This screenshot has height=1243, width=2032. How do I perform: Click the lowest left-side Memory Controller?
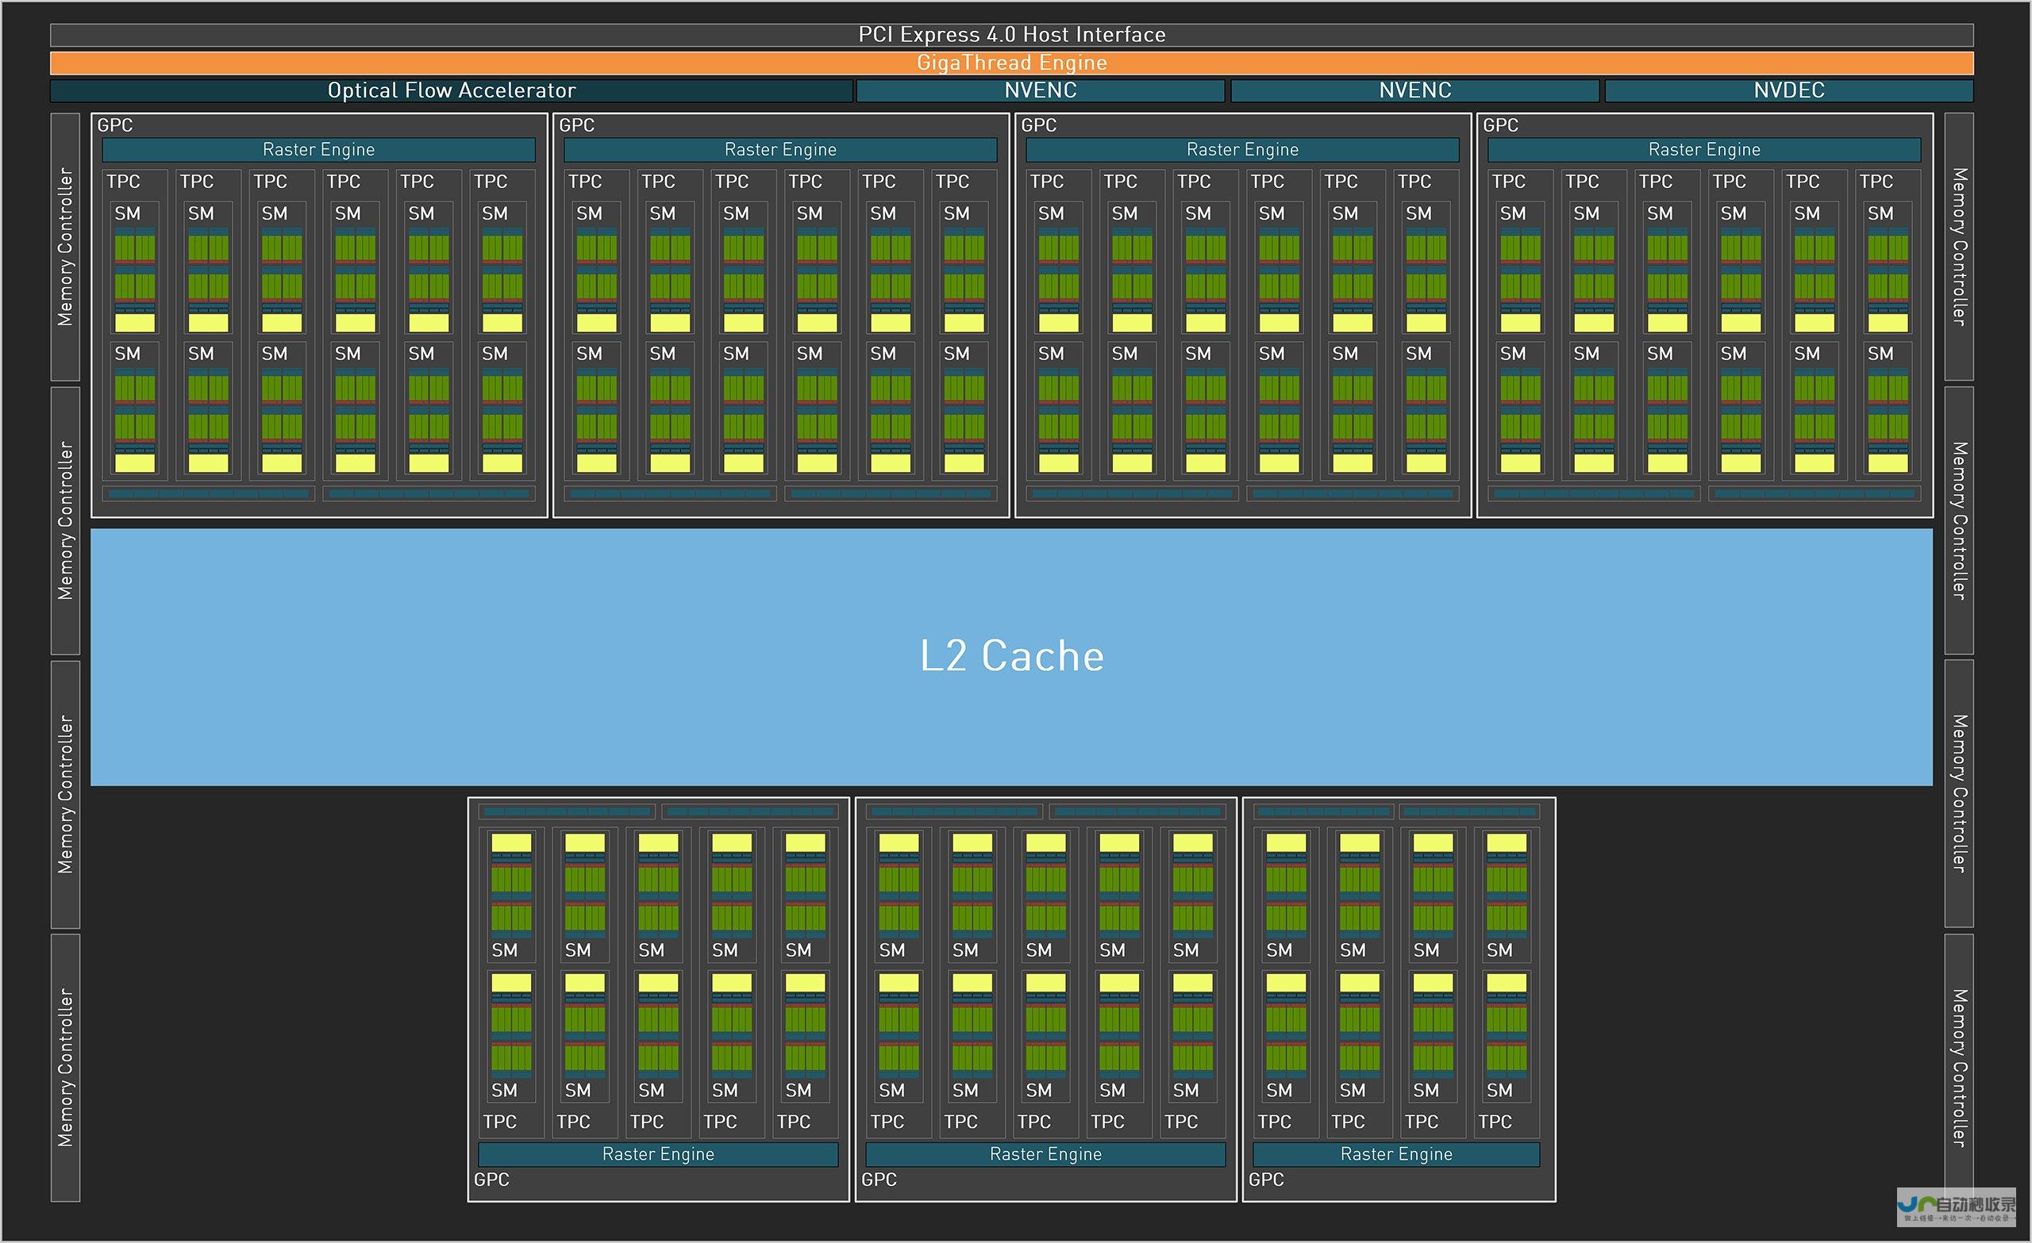coord(65,1068)
